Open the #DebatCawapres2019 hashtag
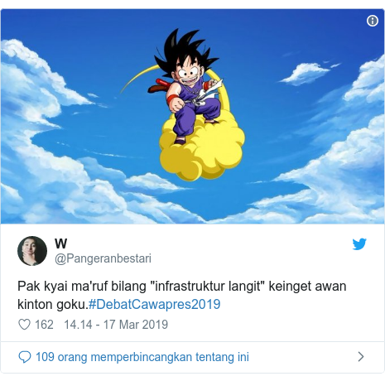 155,304
